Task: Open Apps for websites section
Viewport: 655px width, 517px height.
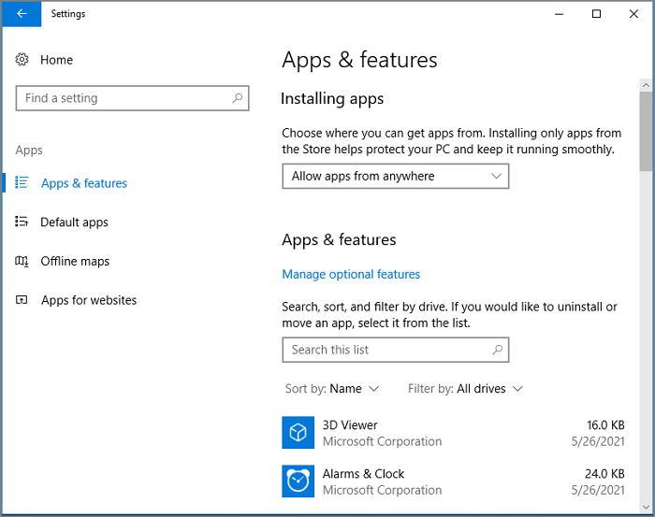Action: coord(89,301)
